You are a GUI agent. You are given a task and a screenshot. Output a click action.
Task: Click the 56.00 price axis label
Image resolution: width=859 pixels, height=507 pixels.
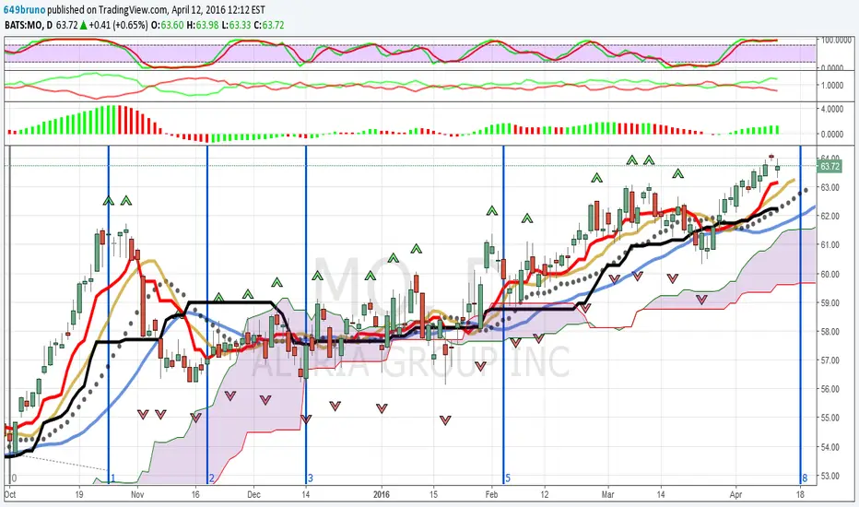click(x=830, y=389)
